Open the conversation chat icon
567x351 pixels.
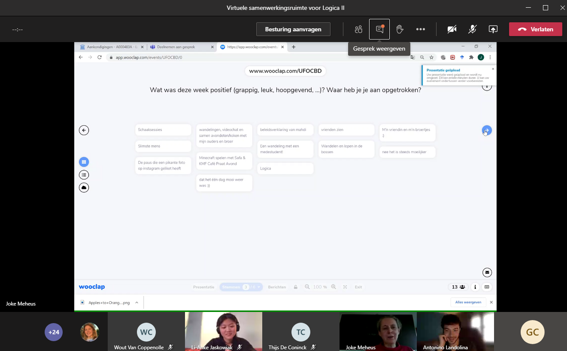click(x=379, y=29)
